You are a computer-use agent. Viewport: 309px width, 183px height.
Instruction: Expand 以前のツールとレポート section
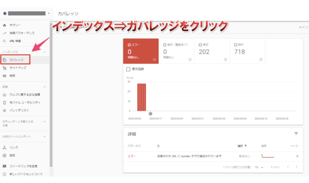(45, 136)
